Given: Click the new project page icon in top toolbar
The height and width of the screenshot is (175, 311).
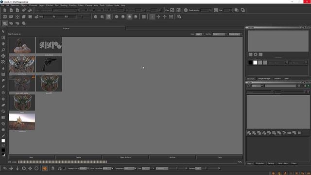Looking at the screenshot, I should click(x=5, y=10).
